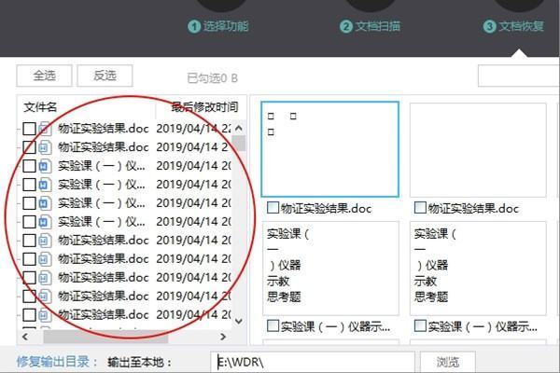560x373 pixels.
Task: Go to step 文档扫描
Action: 377,26
